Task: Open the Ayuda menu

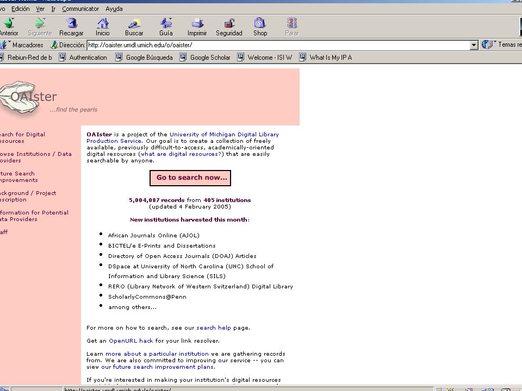Action: pyautogui.click(x=114, y=9)
